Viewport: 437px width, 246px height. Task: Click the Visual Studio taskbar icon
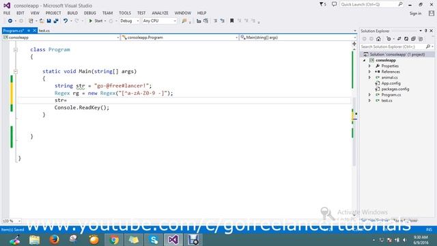pyautogui.click(x=173, y=240)
